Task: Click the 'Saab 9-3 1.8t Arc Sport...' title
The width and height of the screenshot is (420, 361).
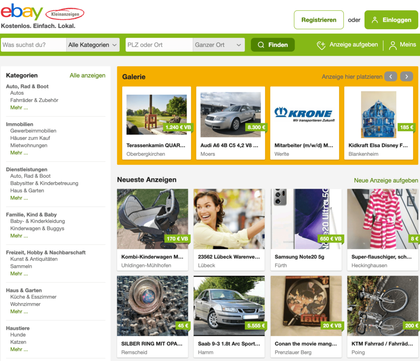Action: pyautogui.click(x=229, y=344)
